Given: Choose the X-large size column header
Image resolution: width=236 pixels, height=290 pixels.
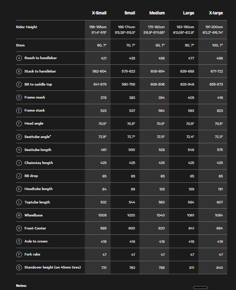Looking at the screenshot, I should [x=216, y=13].
